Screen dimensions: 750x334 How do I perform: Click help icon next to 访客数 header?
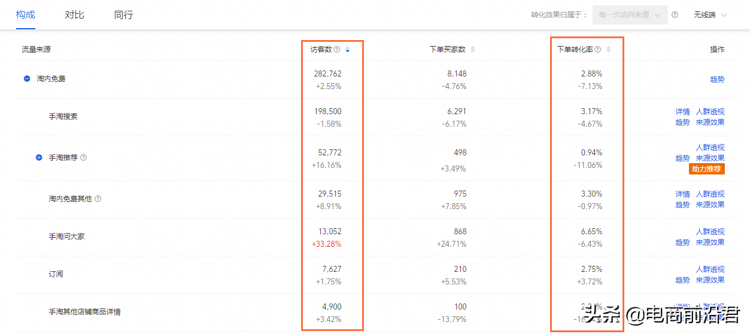[x=337, y=50]
